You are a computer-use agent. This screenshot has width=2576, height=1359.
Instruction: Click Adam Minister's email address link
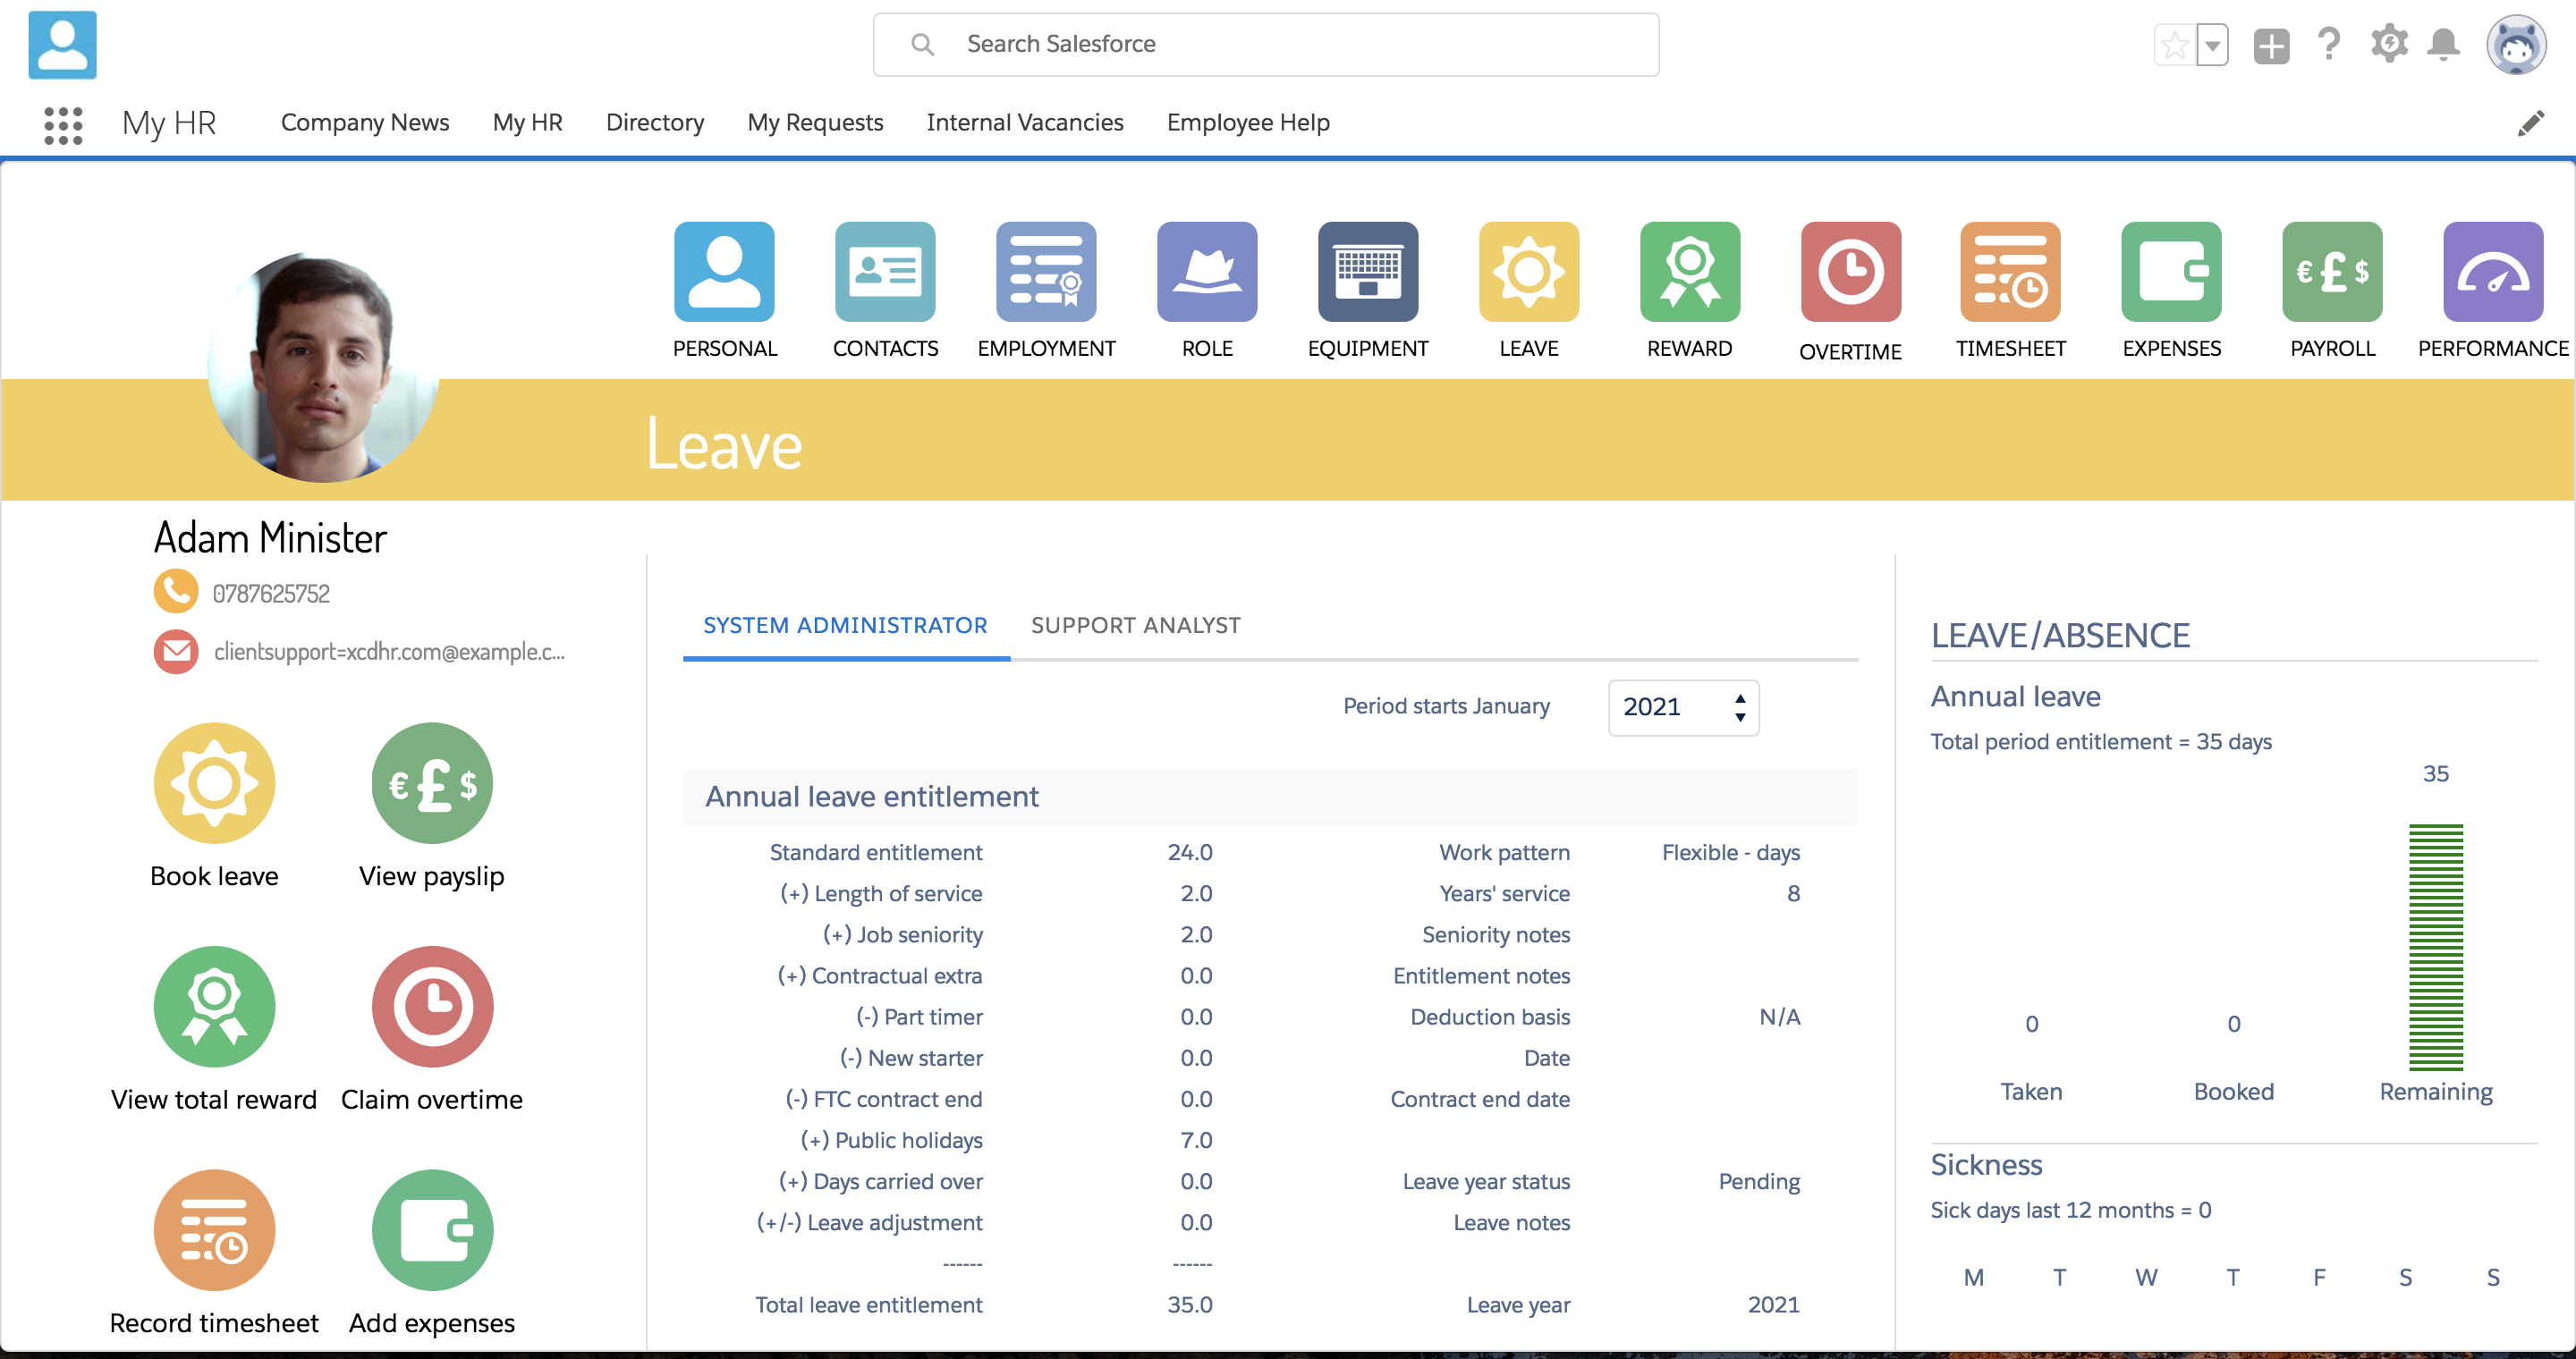(x=390, y=652)
